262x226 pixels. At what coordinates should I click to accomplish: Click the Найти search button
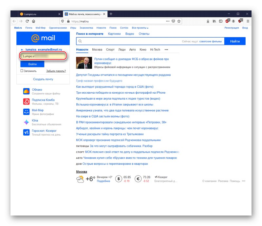tap(235, 41)
